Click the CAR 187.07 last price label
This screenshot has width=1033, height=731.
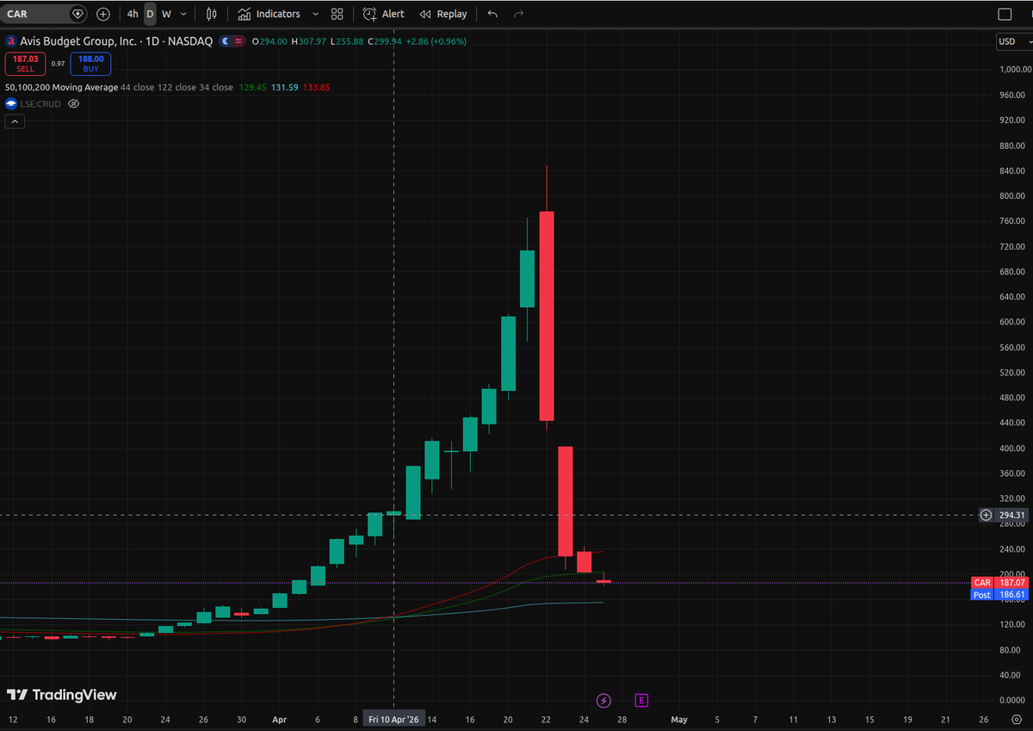pyautogui.click(x=999, y=583)
